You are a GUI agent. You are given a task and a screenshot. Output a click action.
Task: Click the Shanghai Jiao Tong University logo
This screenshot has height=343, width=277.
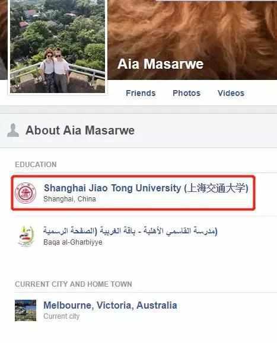point(26,193)
